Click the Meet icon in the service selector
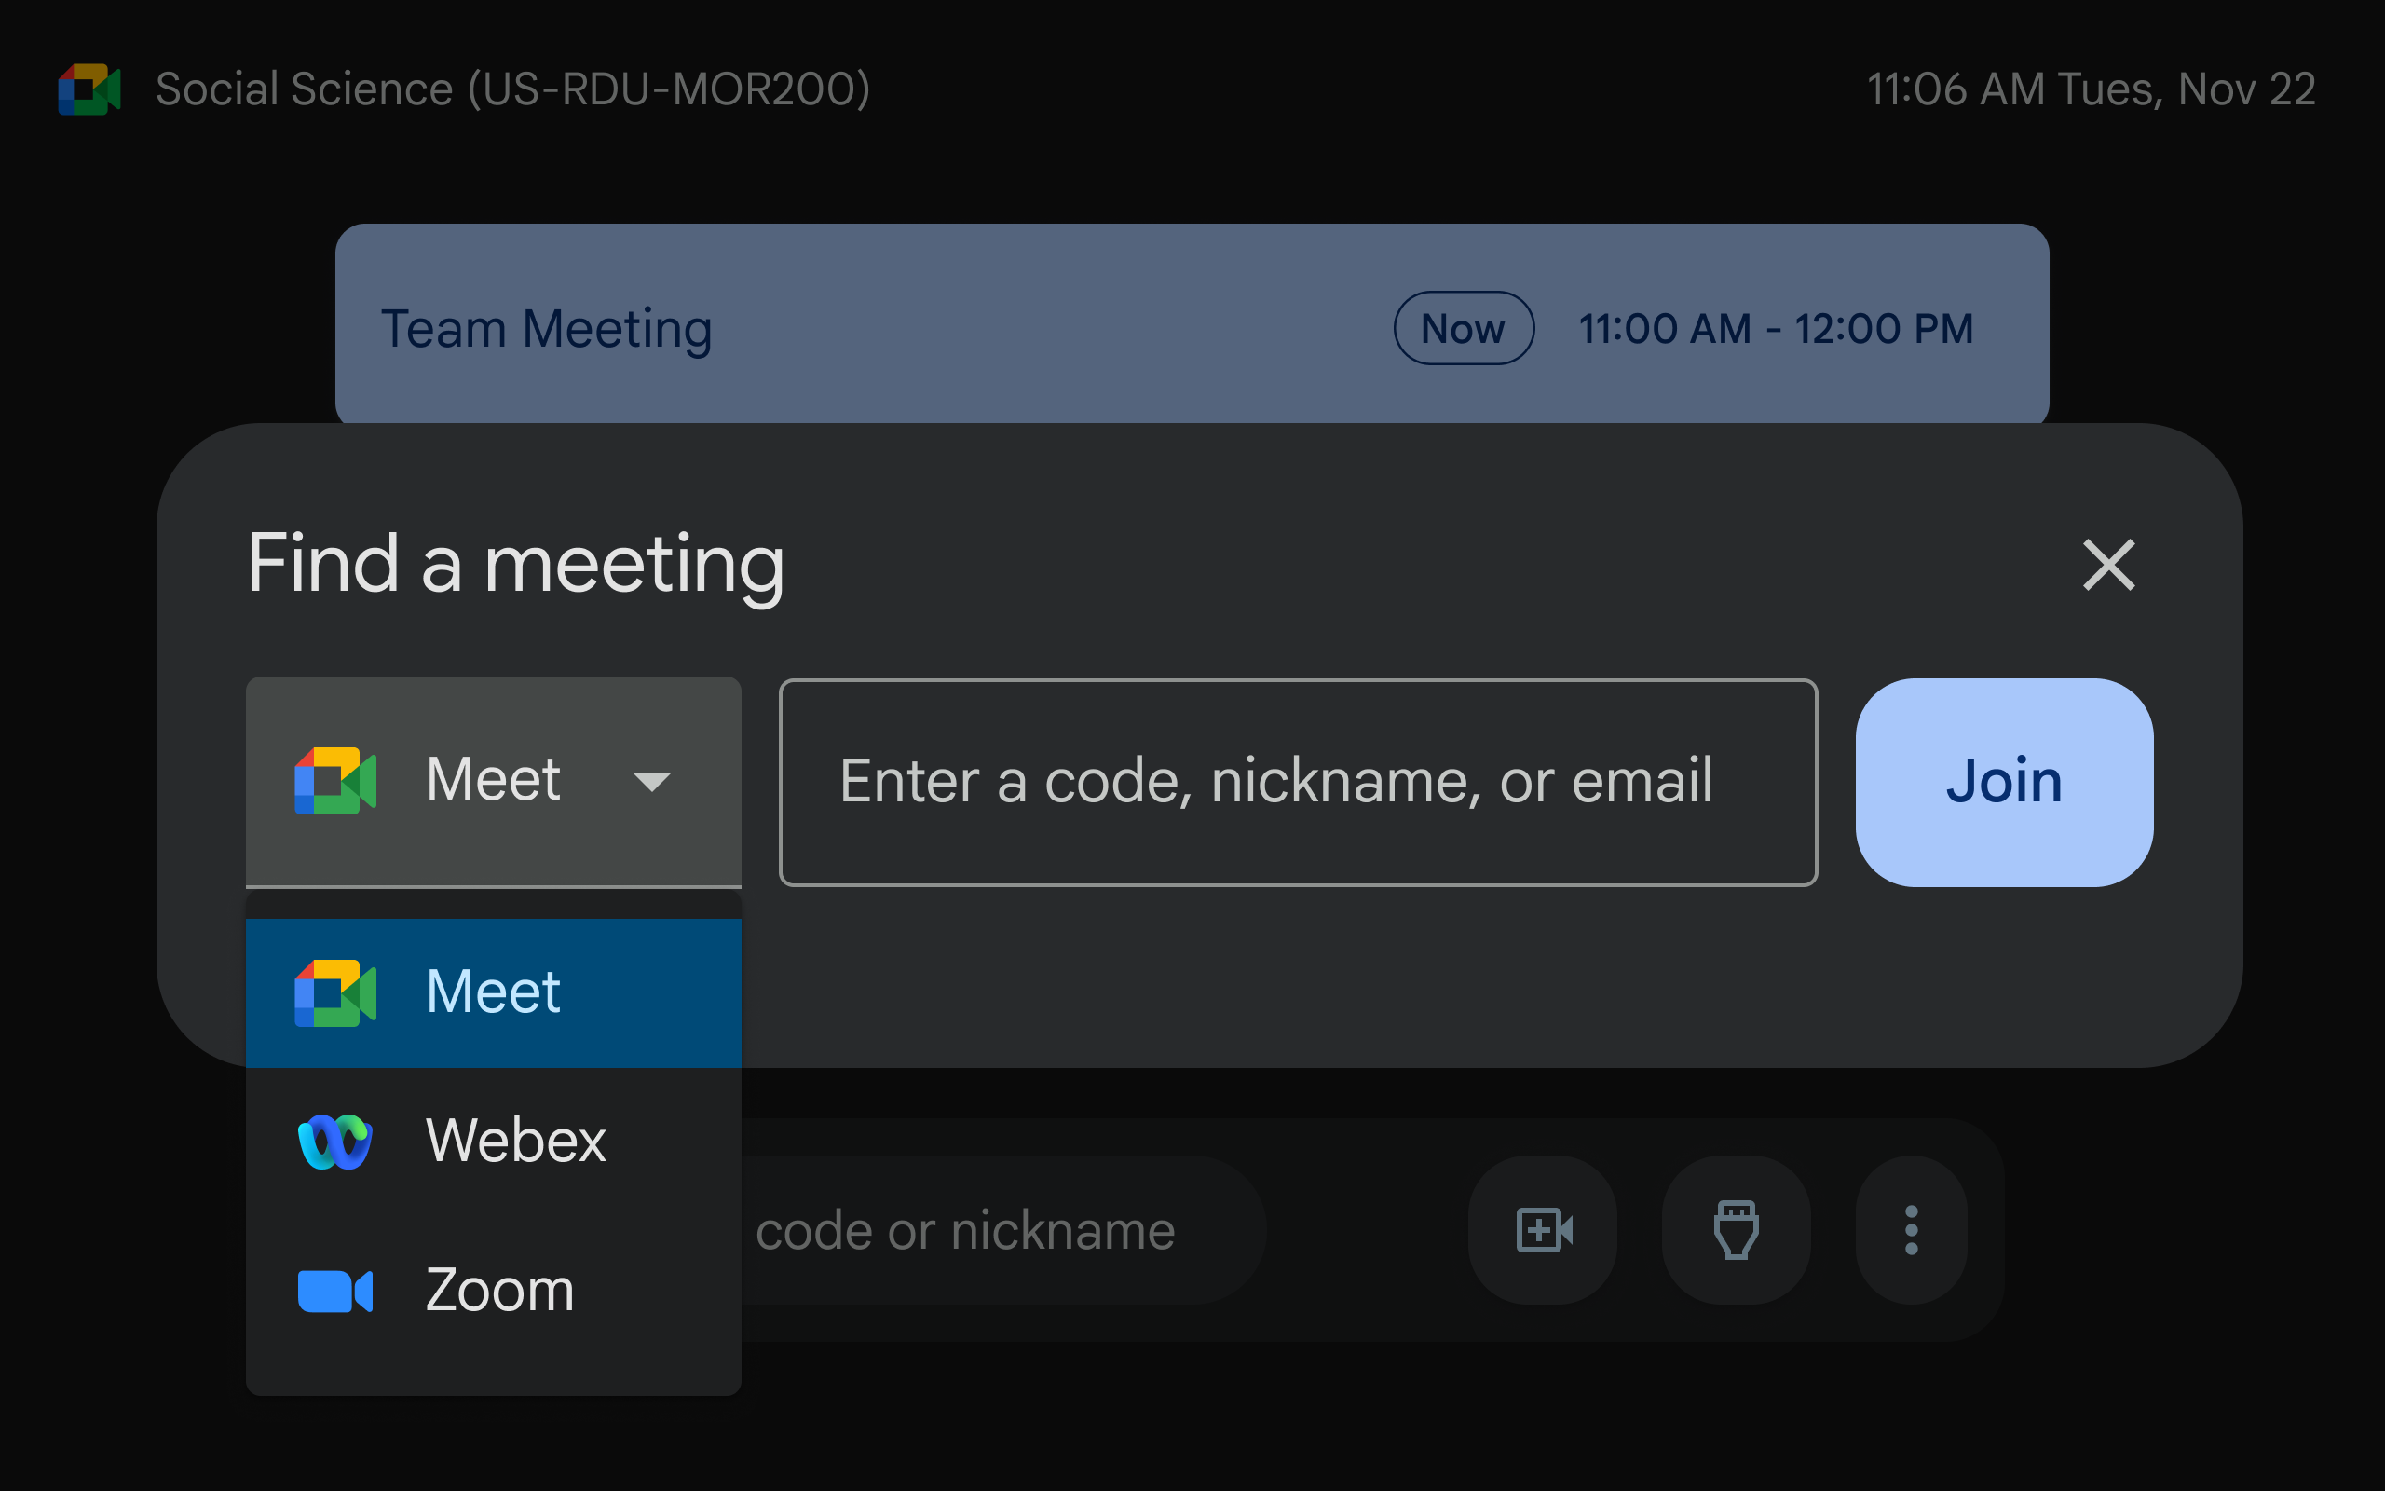This screenshot has width=2385, height=1491. (335, 780)
